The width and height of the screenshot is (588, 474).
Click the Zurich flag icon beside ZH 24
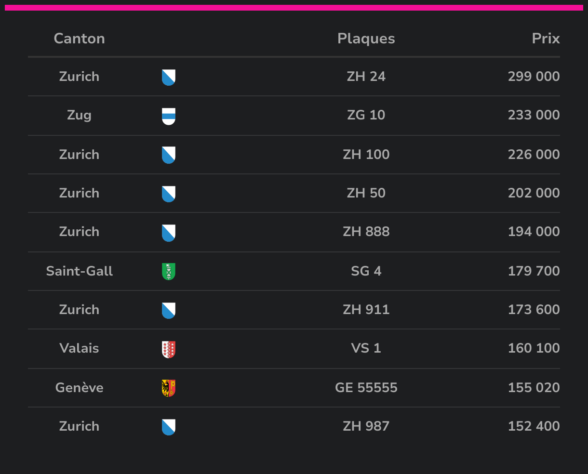(169, 77)
